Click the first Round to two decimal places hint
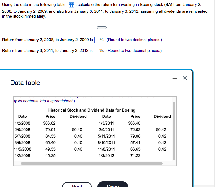215x187 pixels. point(134,40)
